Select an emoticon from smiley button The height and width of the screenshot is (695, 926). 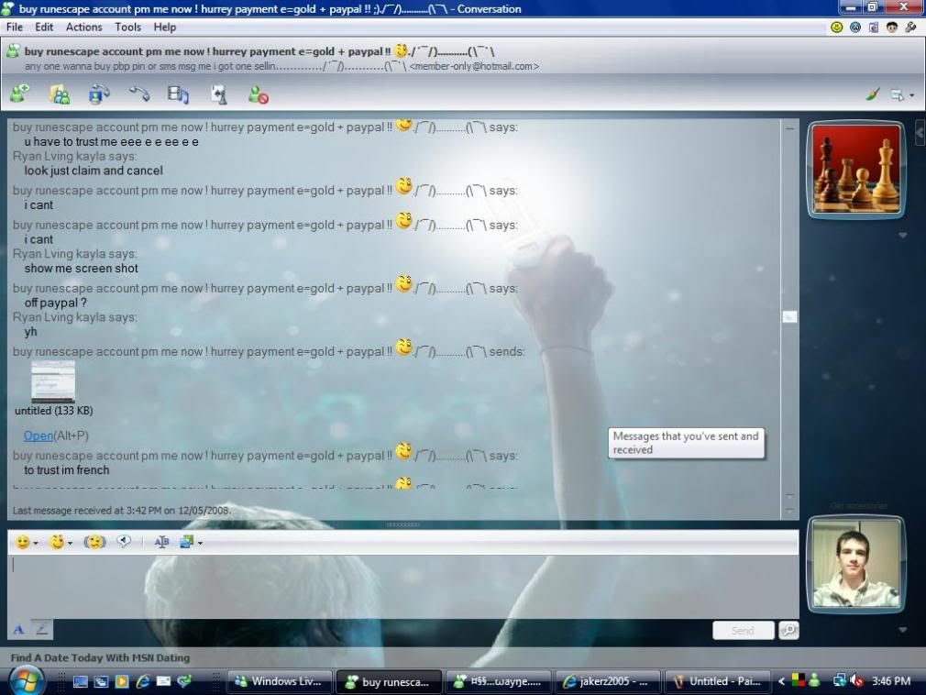[x=22, y=542]
